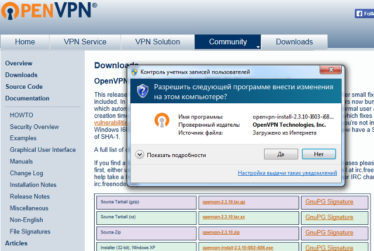Open Downloads in the sidebar
This screenshot has height=251, width=374.
point(22,75)
